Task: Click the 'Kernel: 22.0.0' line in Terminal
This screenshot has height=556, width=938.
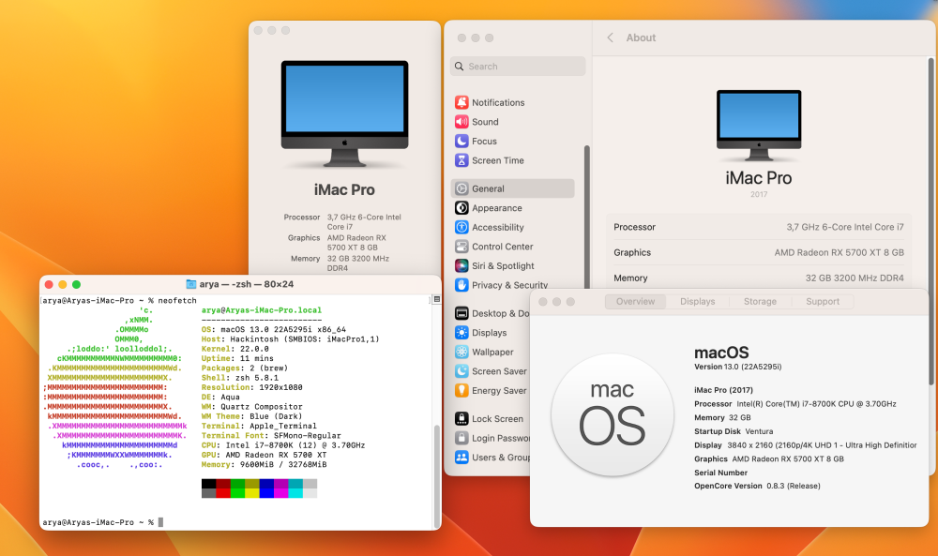Action: click(x=235, y=349)
